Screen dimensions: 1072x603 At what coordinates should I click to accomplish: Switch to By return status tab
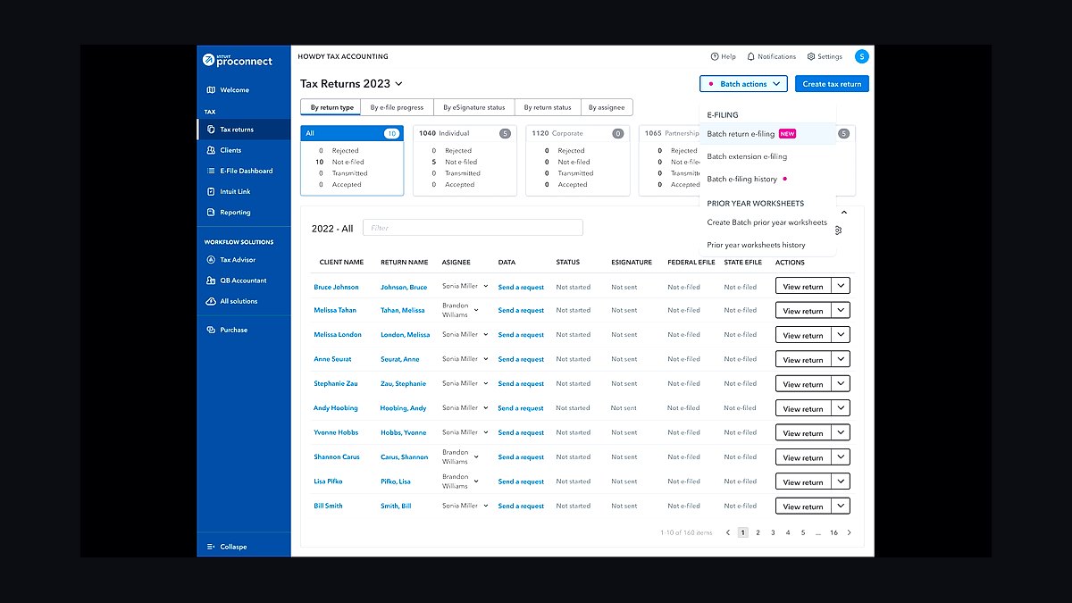[x=548, y=107]
